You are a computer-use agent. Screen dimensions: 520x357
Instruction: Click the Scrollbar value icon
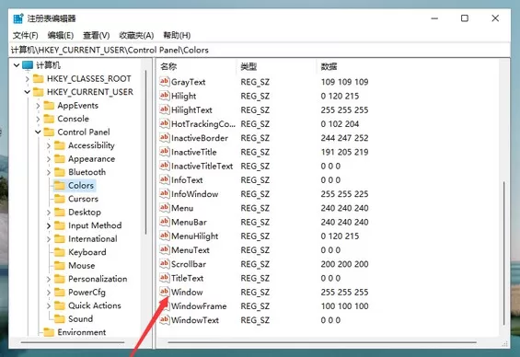click(164, 264)
